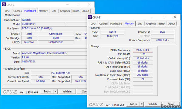Click BIOS Brand American Megatrends International LLC.

pyautogui.click(x=54, y=53)
